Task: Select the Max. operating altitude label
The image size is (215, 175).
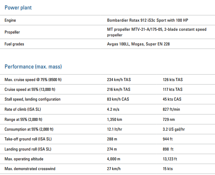Action: 24,159
